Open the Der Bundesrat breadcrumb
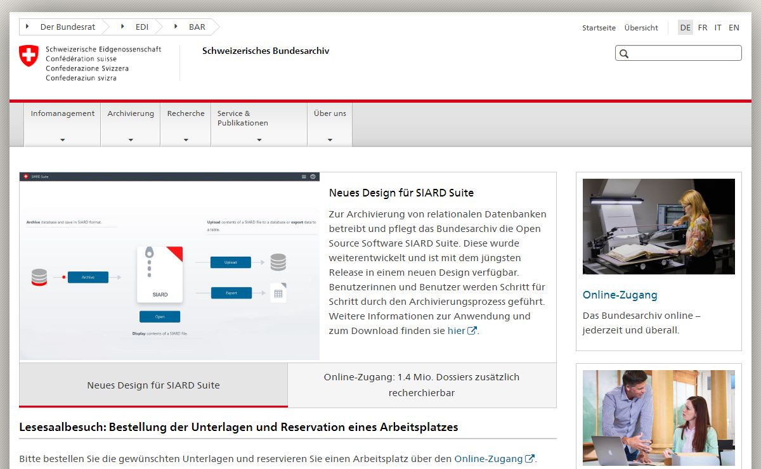The image size is (761, 469). click(x=67, y=27)
